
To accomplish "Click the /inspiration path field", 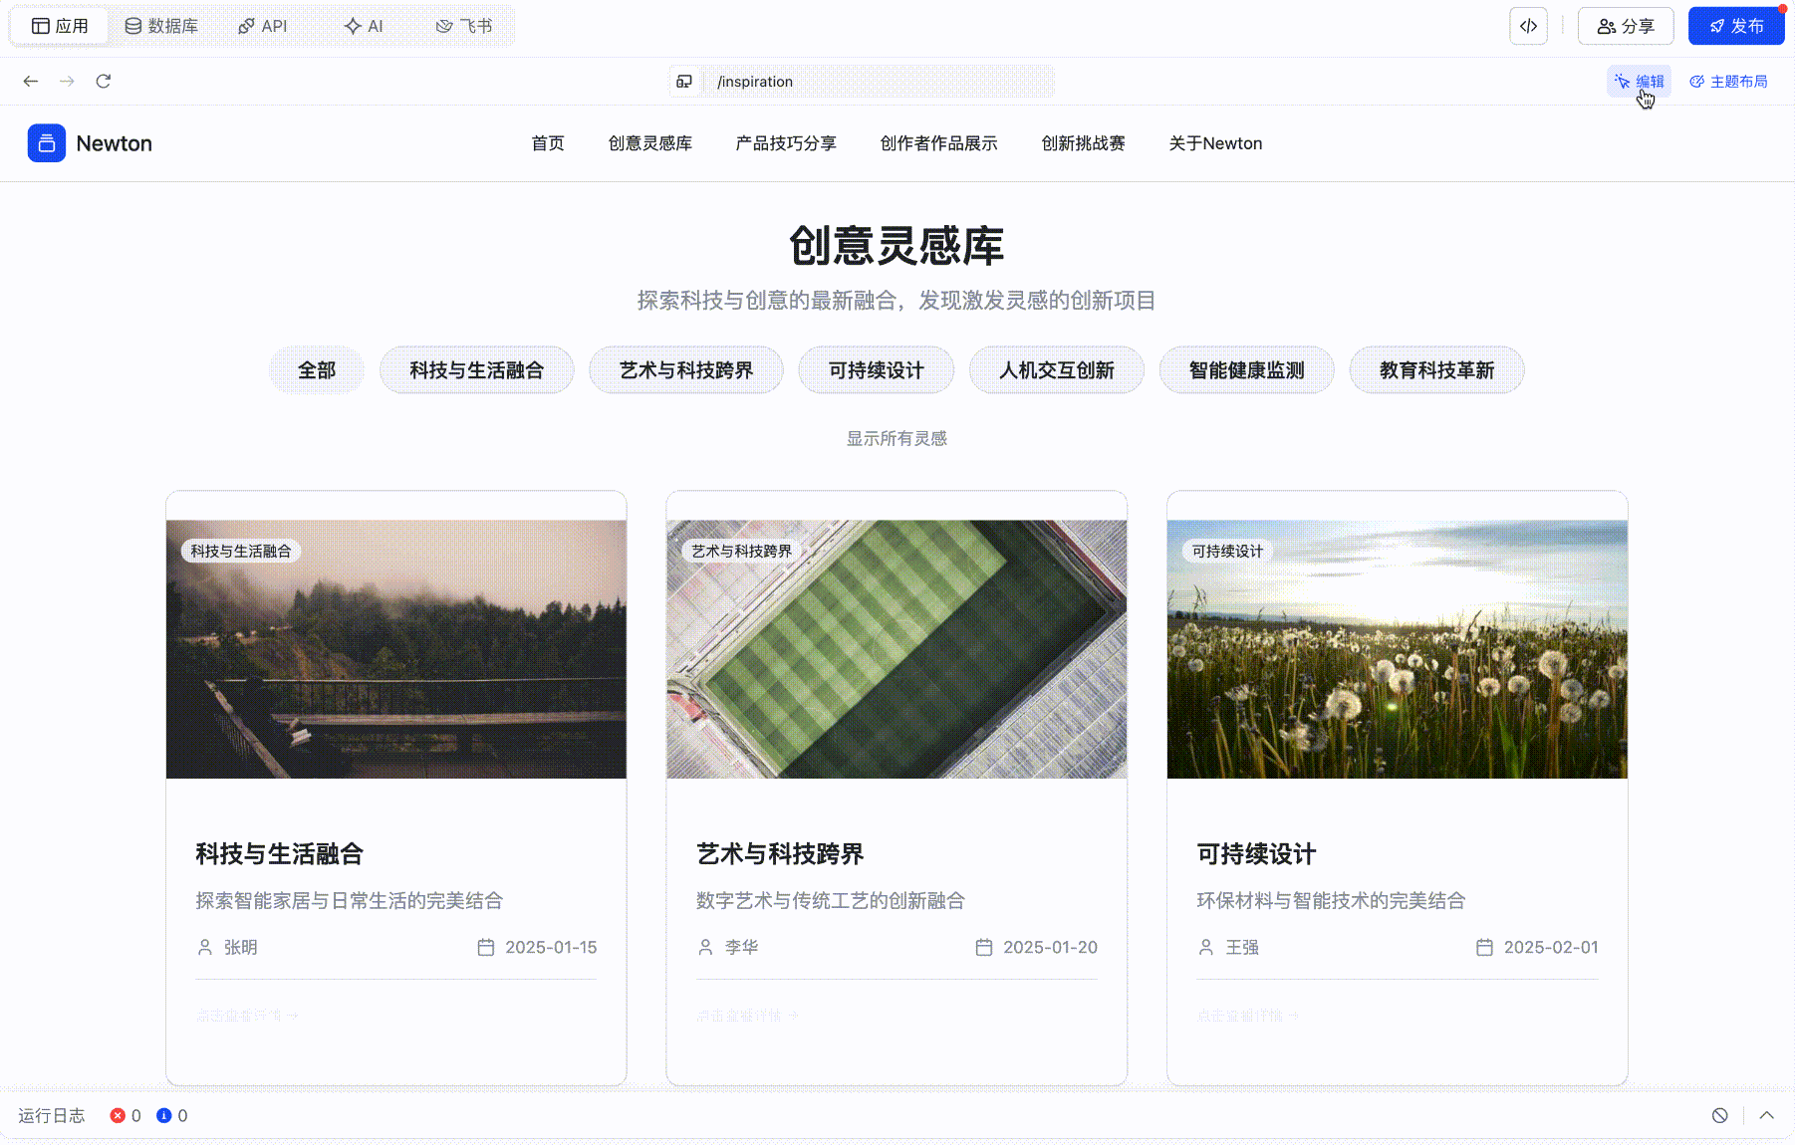I will [877, 82].
